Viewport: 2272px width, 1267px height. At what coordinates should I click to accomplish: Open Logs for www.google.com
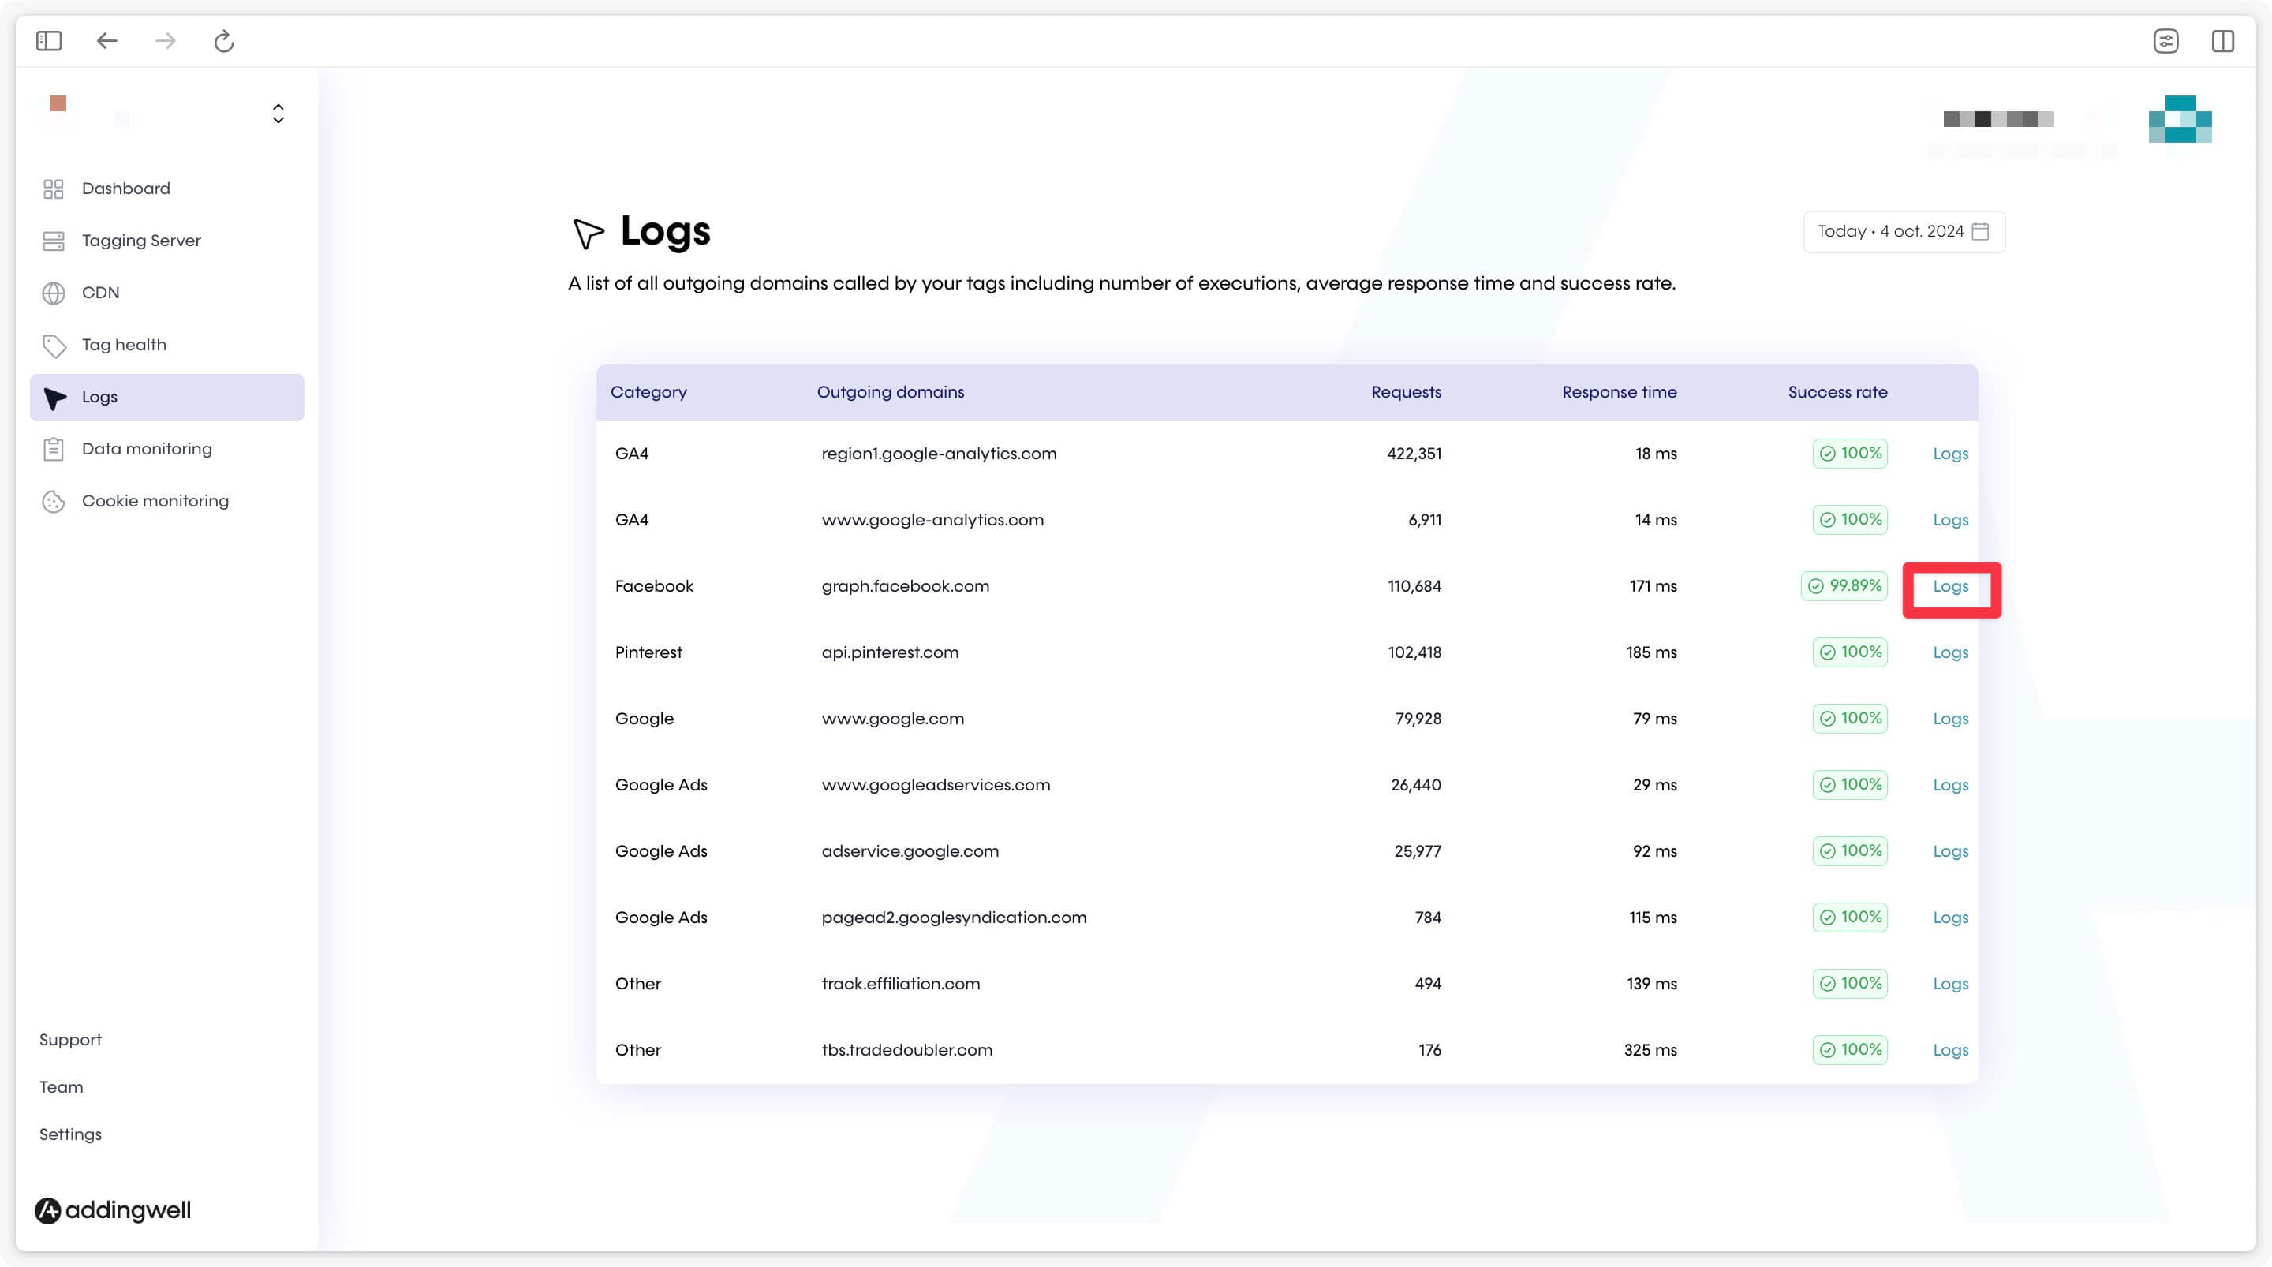(x=1950, y=718)
